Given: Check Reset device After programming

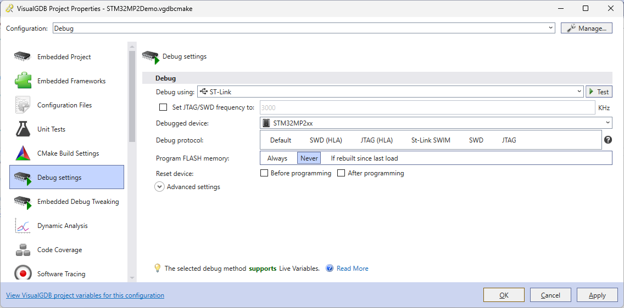Looking at the screenshot, I should pyautogui.click(x=341, y=173).
